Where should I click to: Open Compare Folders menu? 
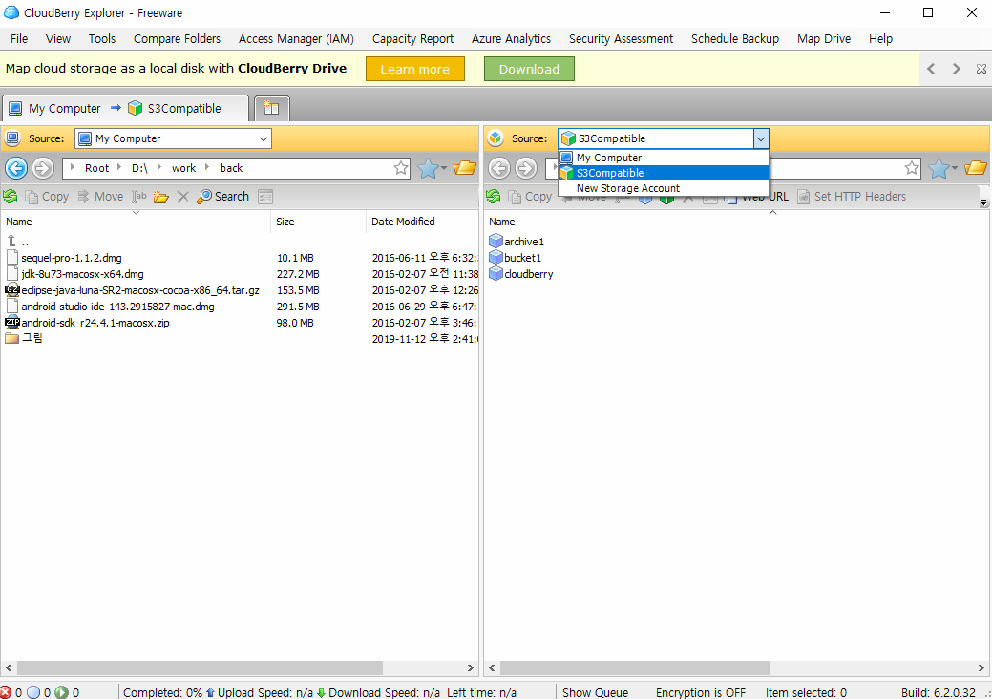(x=178, y=38)
